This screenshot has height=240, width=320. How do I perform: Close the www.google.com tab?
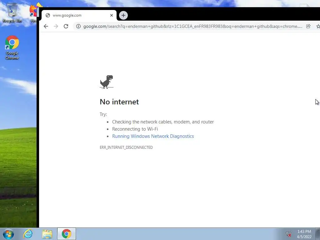112,15
